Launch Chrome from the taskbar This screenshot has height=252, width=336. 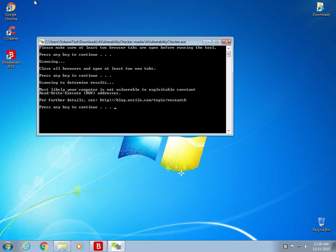point(44,246)
